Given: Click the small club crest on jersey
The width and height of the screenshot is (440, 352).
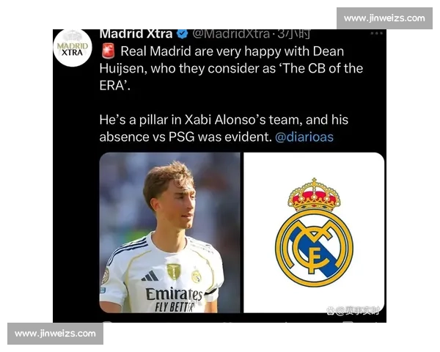Looking at the screenshot, I should 197,276.
